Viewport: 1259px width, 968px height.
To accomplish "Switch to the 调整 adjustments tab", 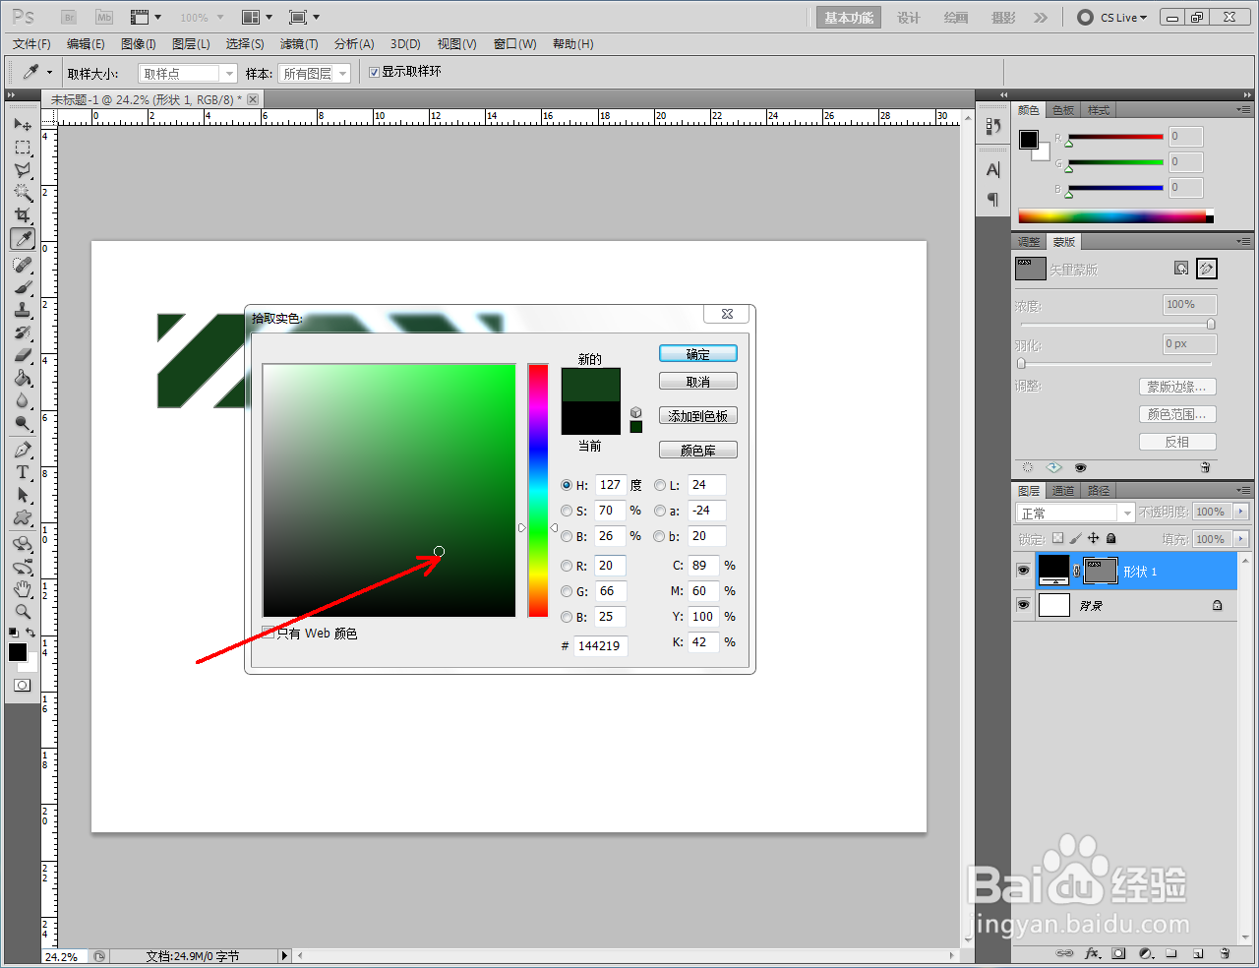I will click(1029, 242).
